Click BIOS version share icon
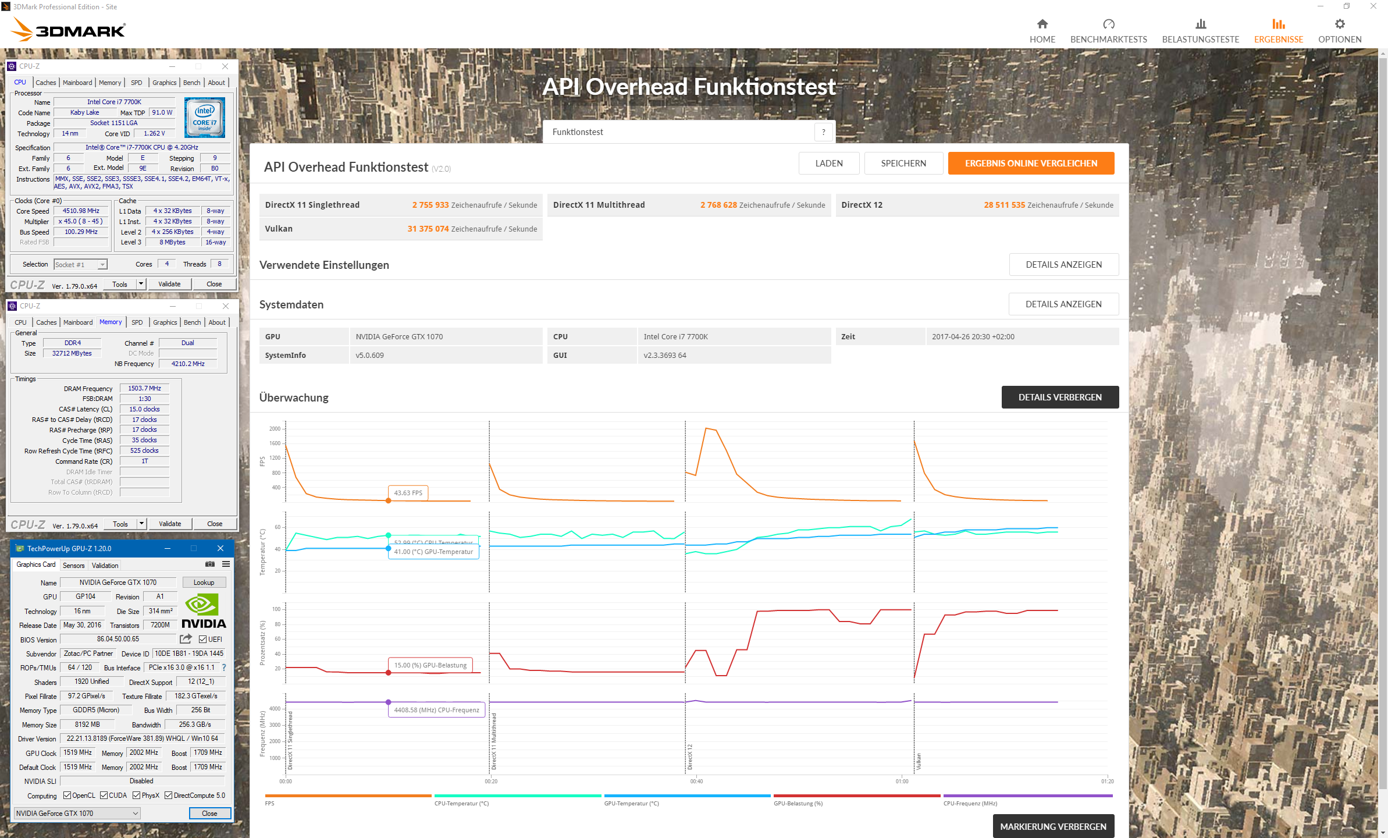1388x838 pixels. (186, 639)
